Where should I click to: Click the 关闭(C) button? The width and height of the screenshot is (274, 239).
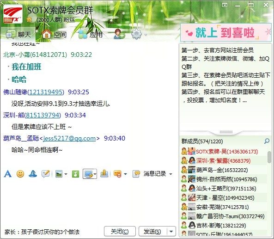pyautogui.click(x=120, y=232)
